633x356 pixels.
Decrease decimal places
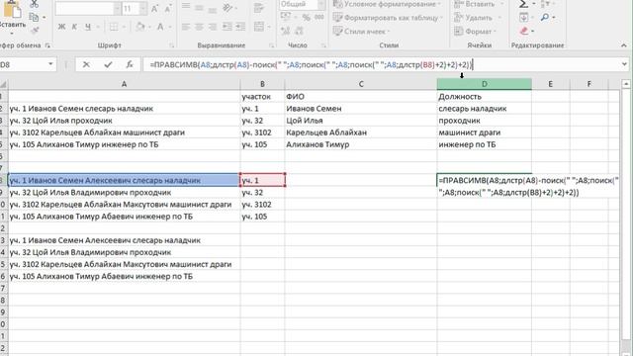coord(299,31)
